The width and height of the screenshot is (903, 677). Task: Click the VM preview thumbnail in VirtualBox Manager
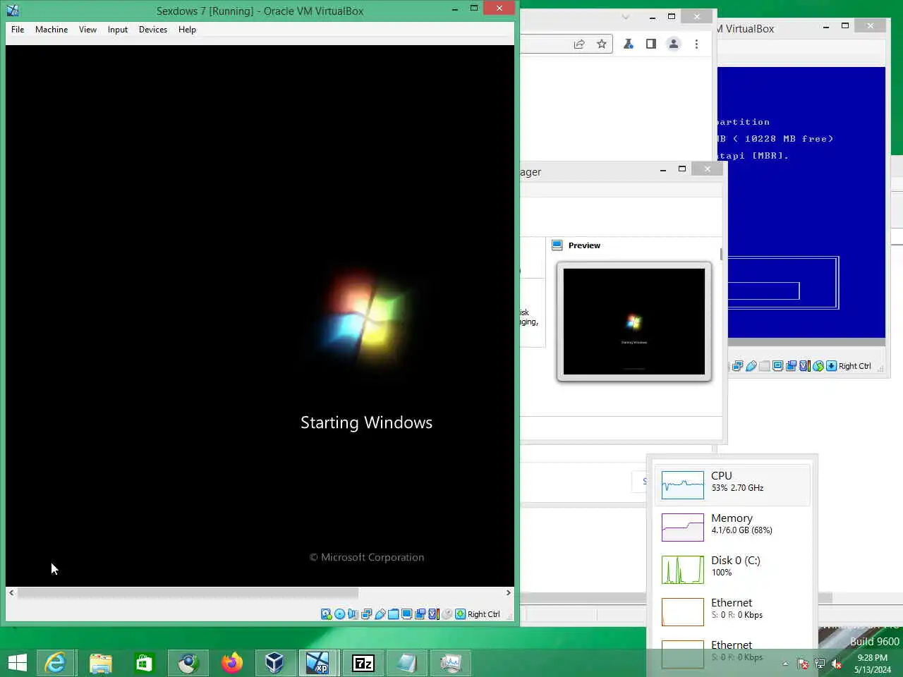(634, 322)
